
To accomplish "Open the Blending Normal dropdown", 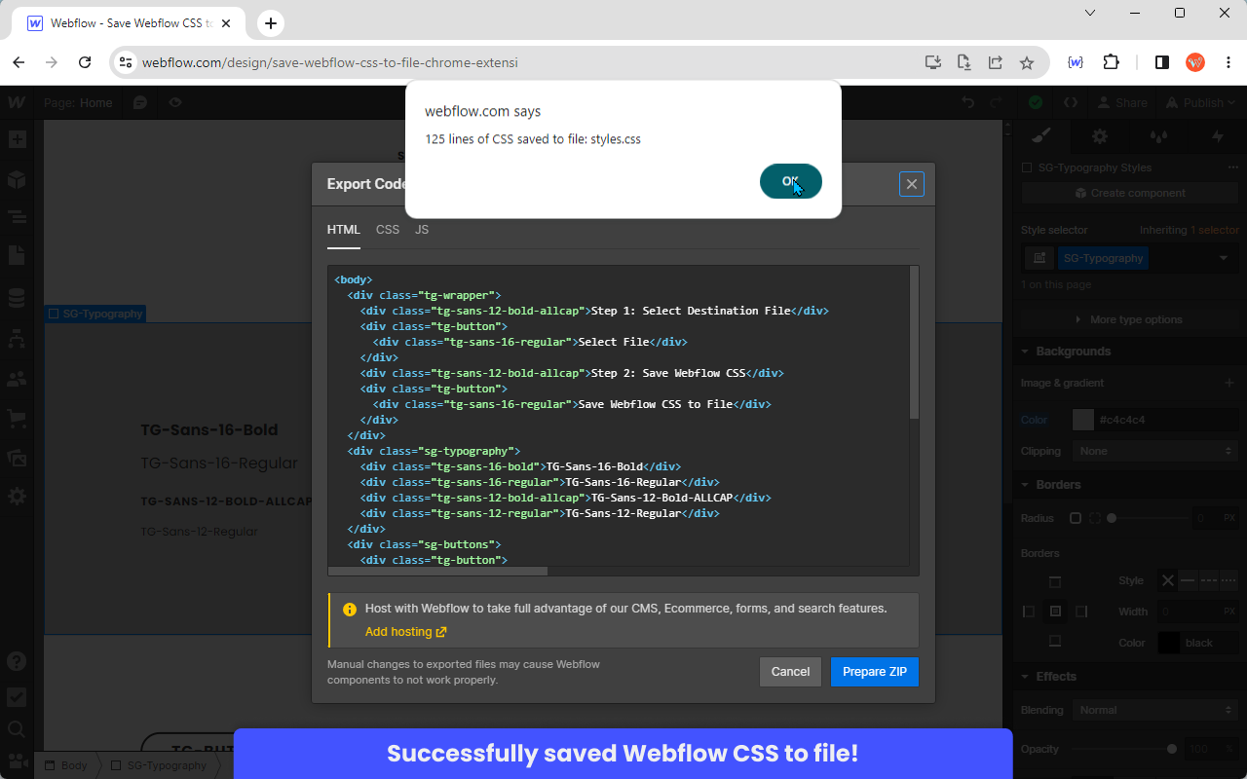I will (x=1155, y=710).
